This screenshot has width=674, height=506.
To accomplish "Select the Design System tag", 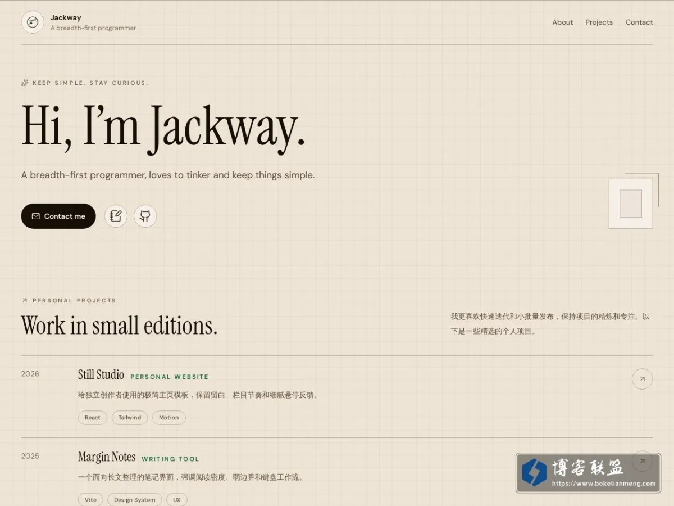I will tap(135, 500).
